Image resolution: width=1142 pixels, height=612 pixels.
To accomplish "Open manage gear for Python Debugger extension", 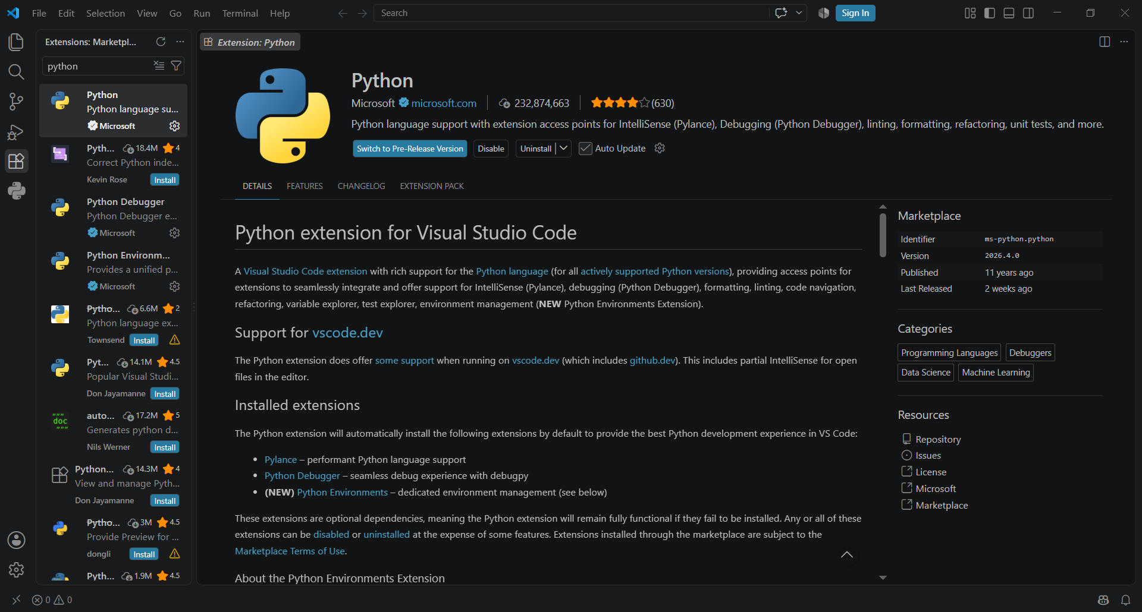I will [x=174, y=233].
